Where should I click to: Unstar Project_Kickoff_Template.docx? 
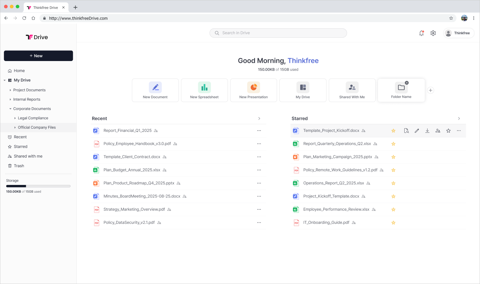pos(393,197)
